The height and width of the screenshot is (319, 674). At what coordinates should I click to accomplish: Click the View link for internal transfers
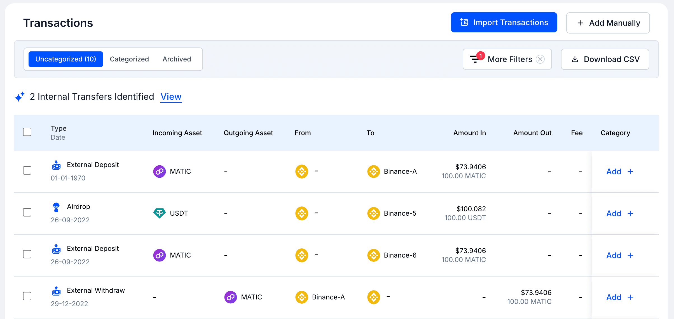[171, 97]
